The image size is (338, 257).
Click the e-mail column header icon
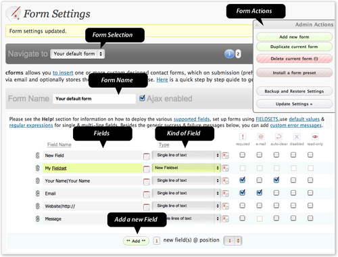pos(261,137)
